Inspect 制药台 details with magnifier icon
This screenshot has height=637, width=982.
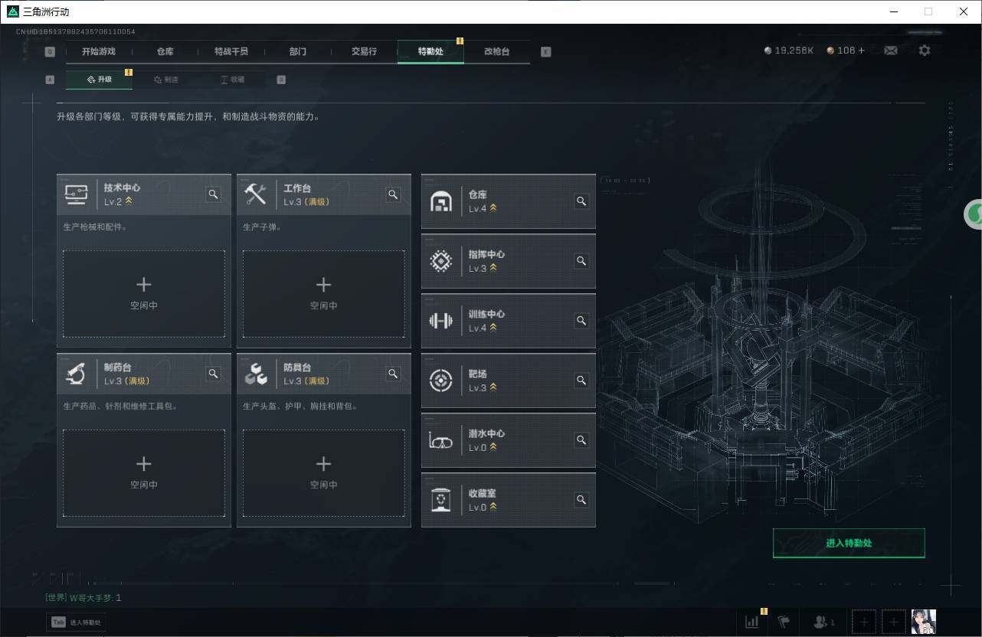[214, 374]
